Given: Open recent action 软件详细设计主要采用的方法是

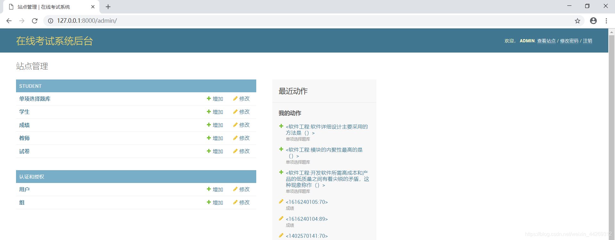Looking at the screenshot, I should 327,130.
